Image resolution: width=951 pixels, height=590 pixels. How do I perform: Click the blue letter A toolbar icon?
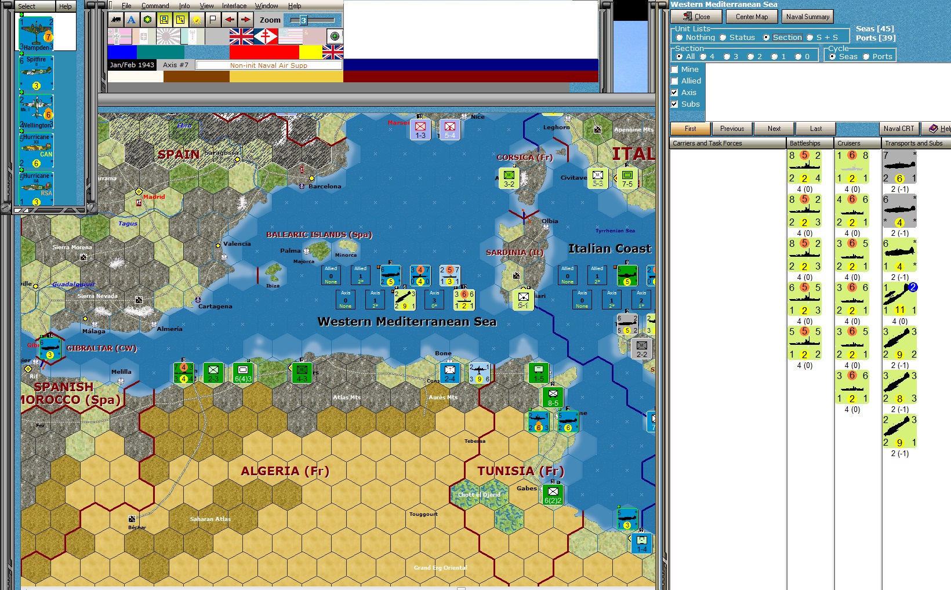(x=132, y=20)
